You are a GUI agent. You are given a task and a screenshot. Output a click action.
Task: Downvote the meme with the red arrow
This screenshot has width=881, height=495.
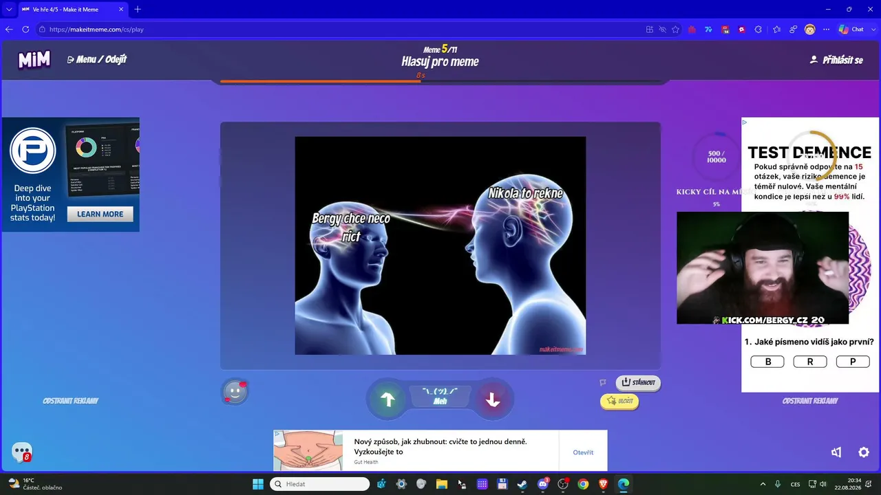[x=492, y=399]
